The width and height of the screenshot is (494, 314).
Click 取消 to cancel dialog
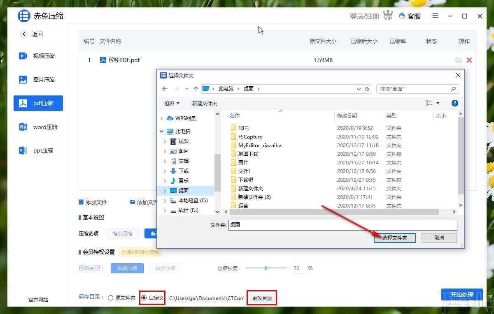(x=439, y=238)
